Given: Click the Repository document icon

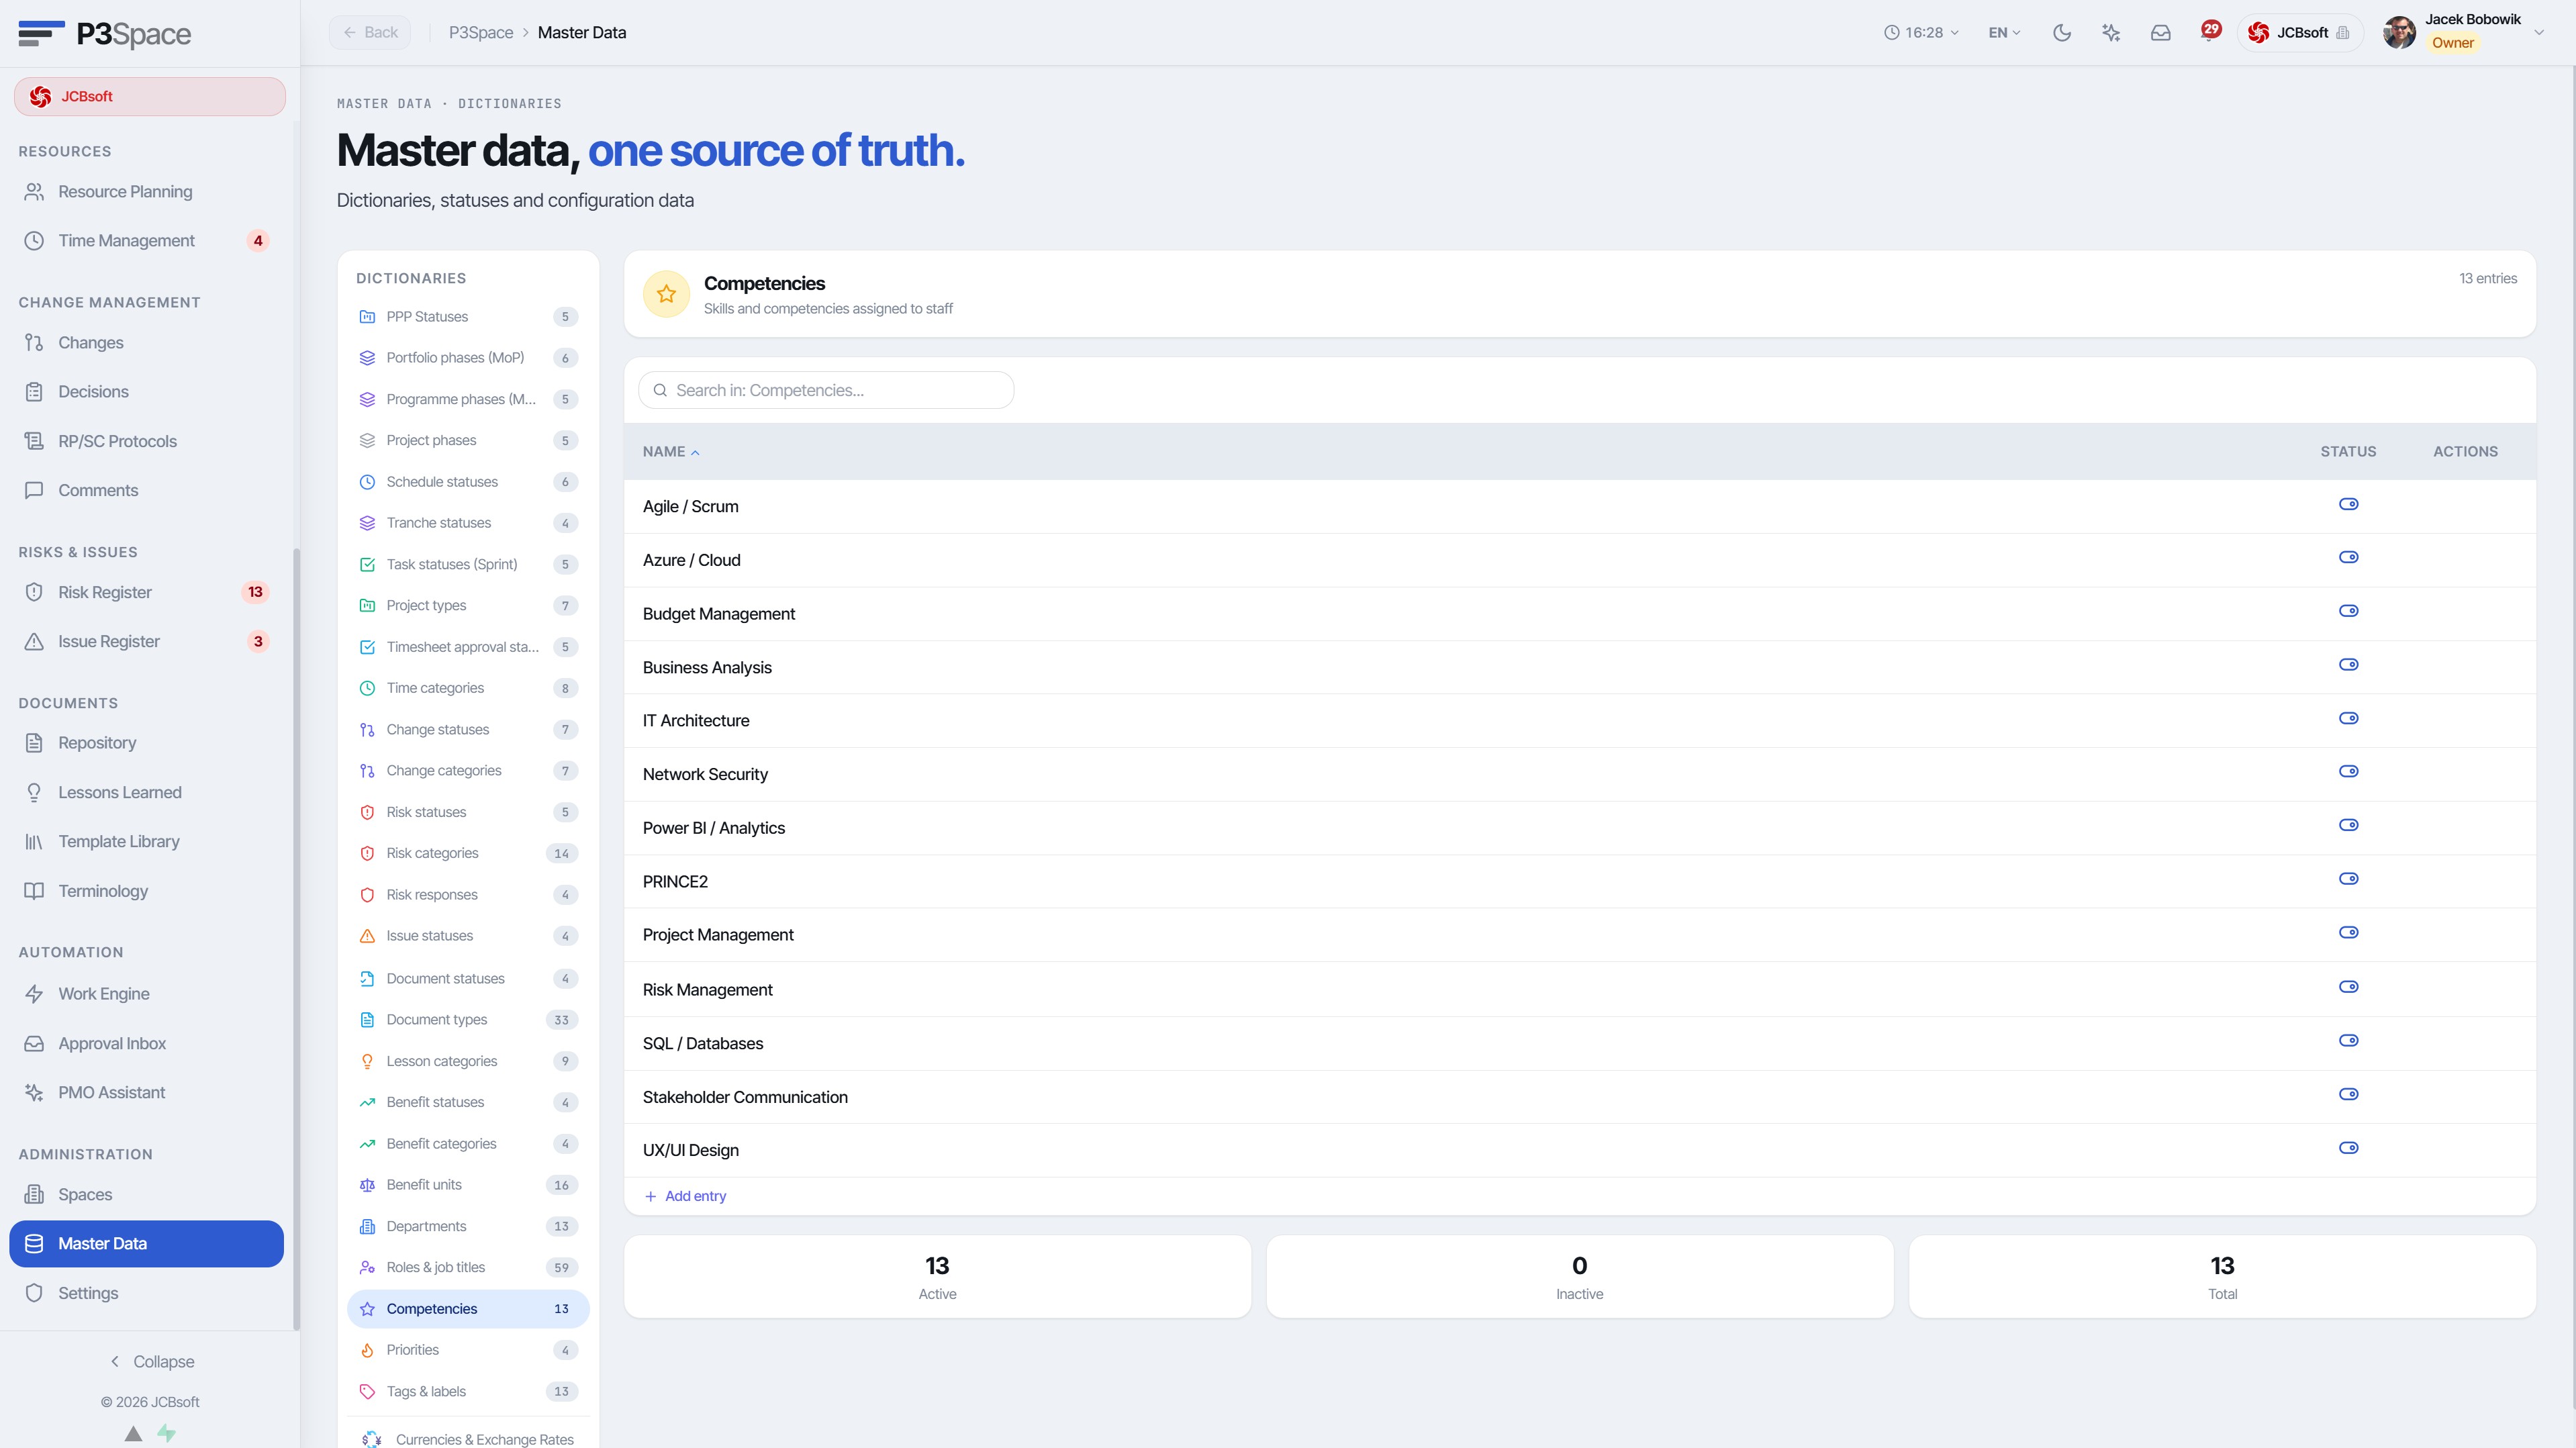Looking at the screenshot, I should tap(34, 742).
